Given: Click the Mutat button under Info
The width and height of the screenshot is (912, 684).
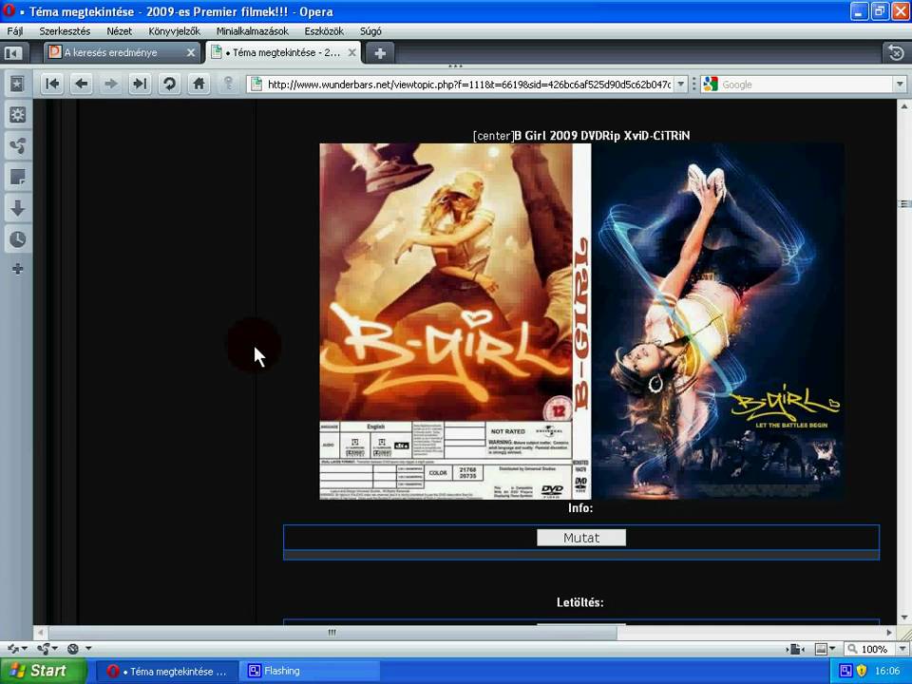Looking at the screenshot, I should pos(581,538).
